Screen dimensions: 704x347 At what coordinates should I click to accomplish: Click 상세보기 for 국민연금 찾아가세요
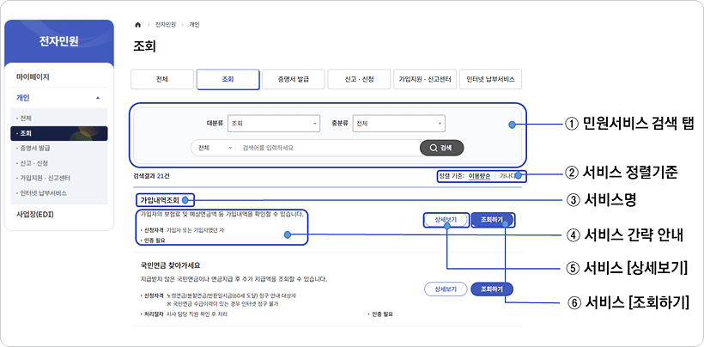pyautogui.click(x=446, y=289)
